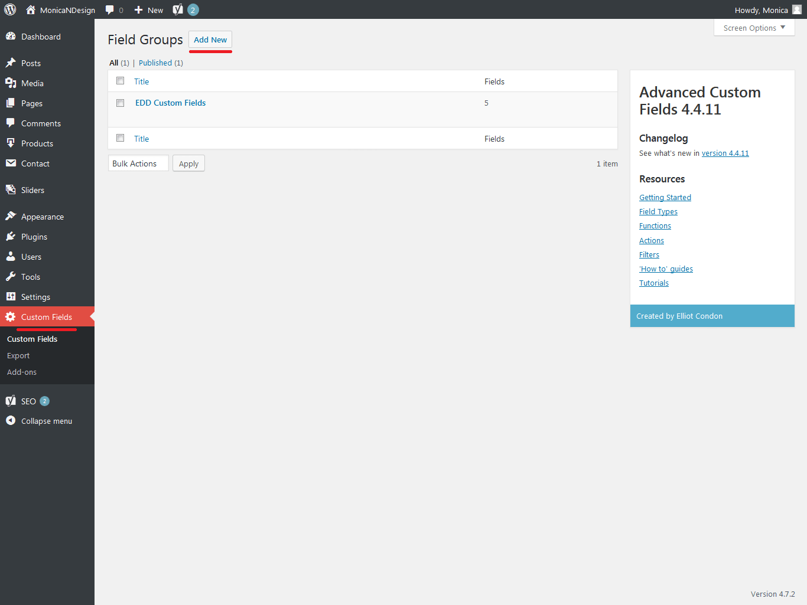
Task: Check the select-all box in table footer
Action: point(121,138)
